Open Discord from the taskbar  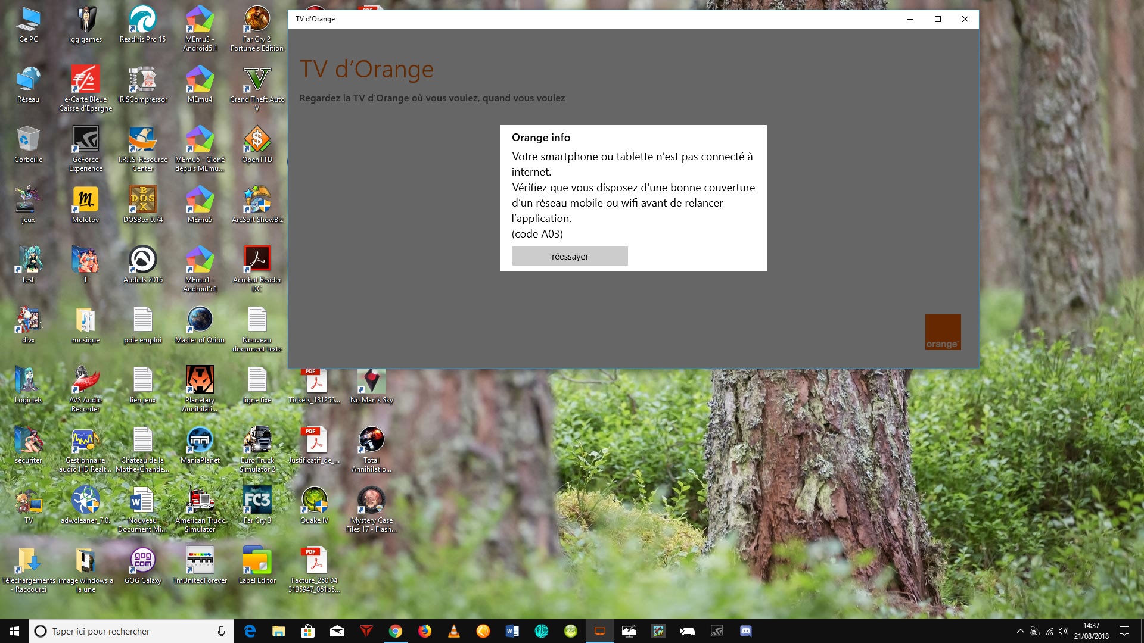[x=746, y=631]
